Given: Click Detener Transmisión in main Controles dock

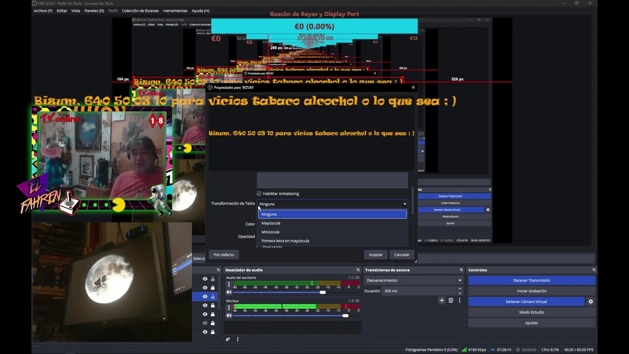Looking at the screenshot, I should [532, 280].
